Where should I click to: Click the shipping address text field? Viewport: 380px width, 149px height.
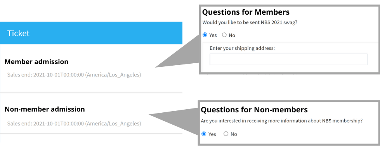click(288, 59)
